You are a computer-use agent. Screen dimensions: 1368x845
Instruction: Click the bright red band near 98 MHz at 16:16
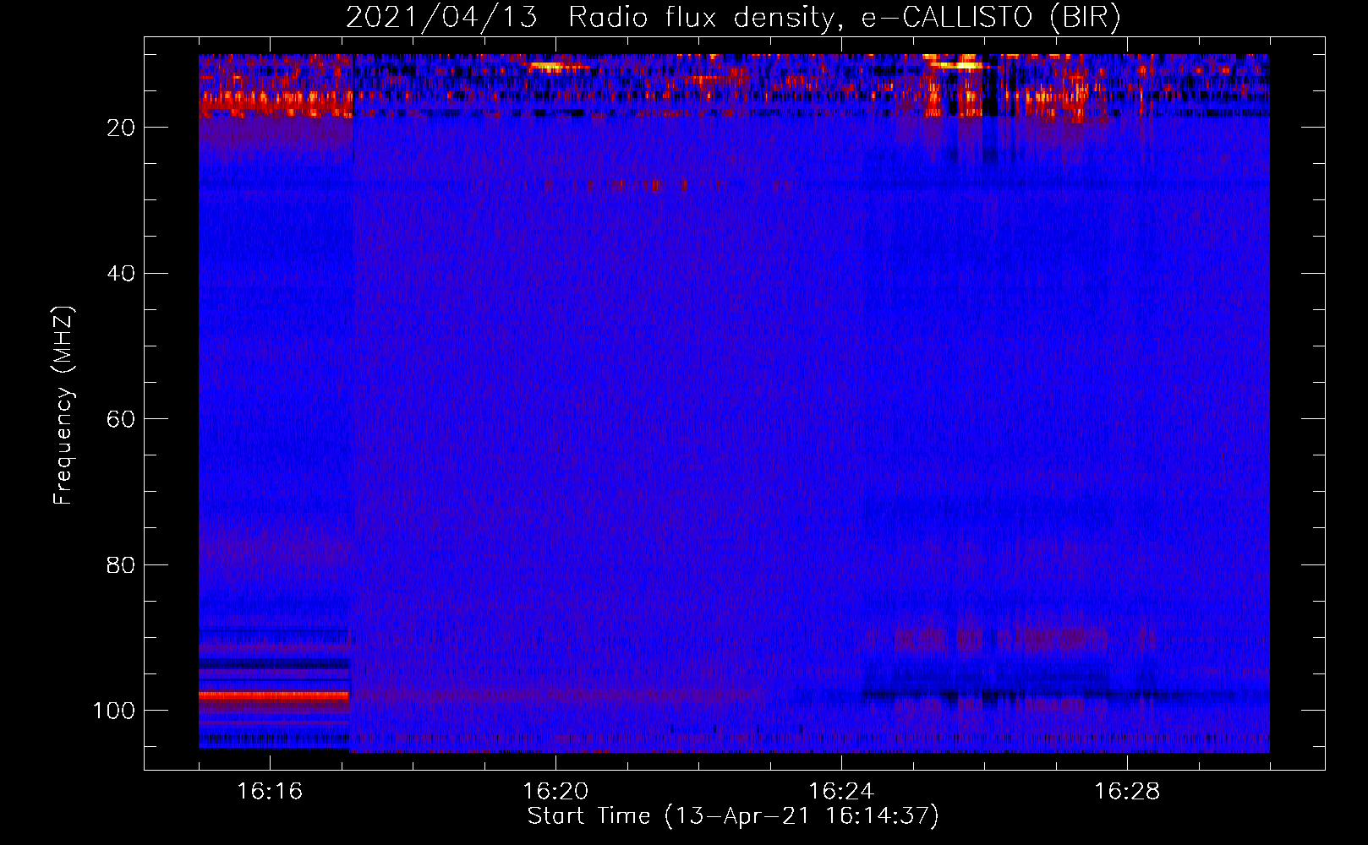274,695
